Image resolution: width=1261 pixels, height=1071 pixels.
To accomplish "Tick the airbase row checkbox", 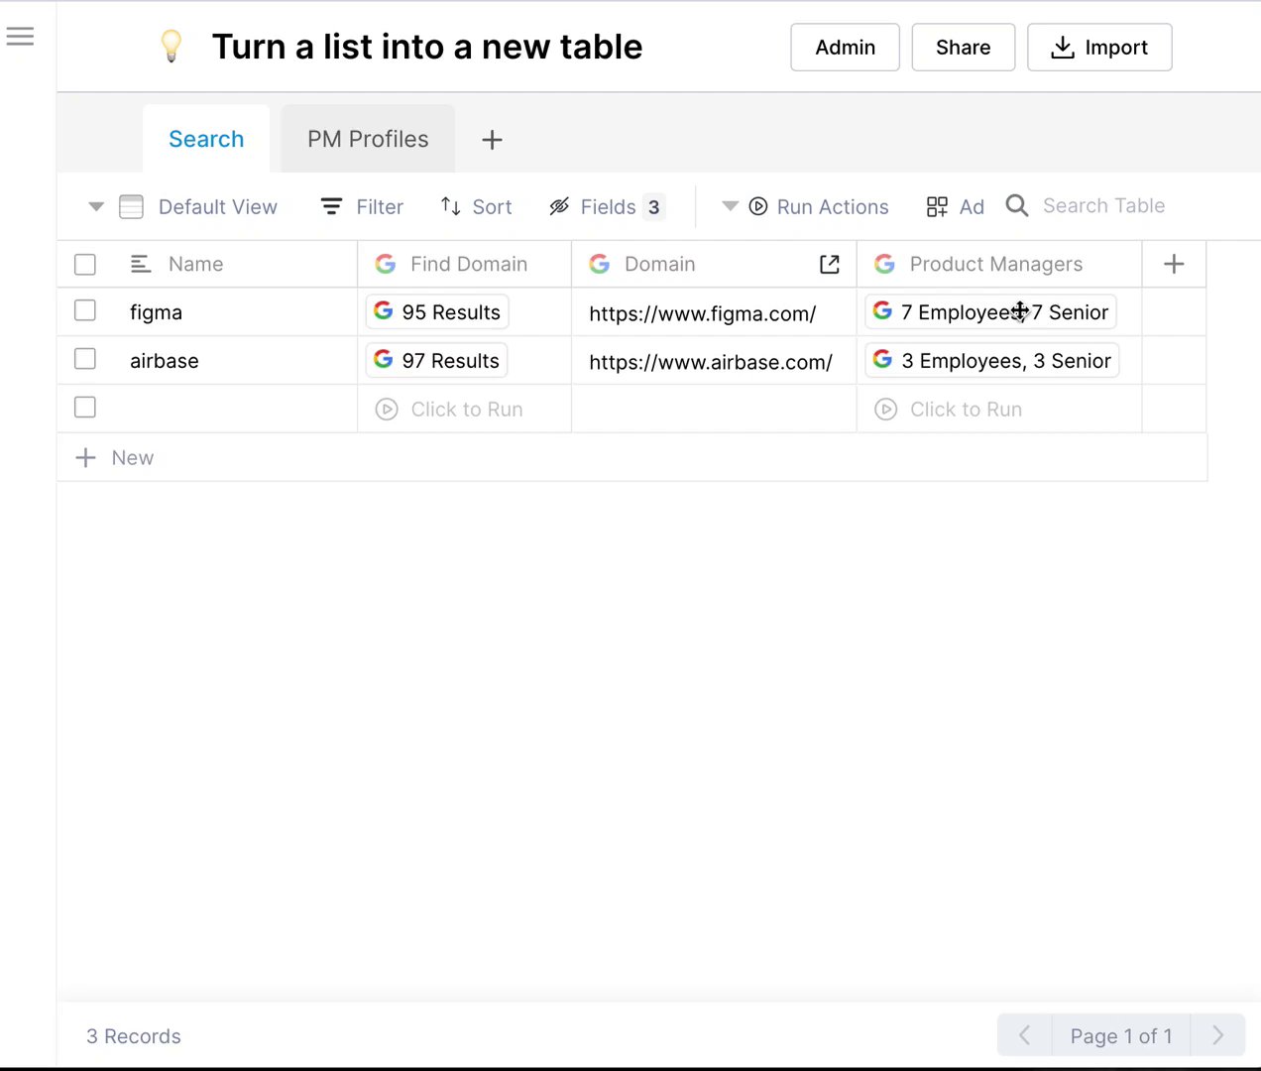I will pyautogui.click(x=85, y=359).
